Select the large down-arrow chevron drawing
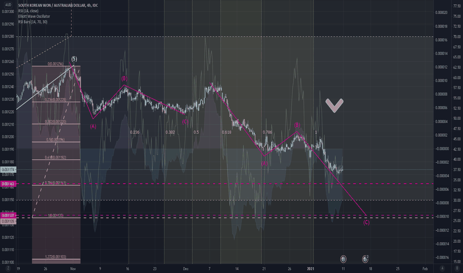Image resolution: width=463 pixels, height=273 pixels. coord(334,105)
